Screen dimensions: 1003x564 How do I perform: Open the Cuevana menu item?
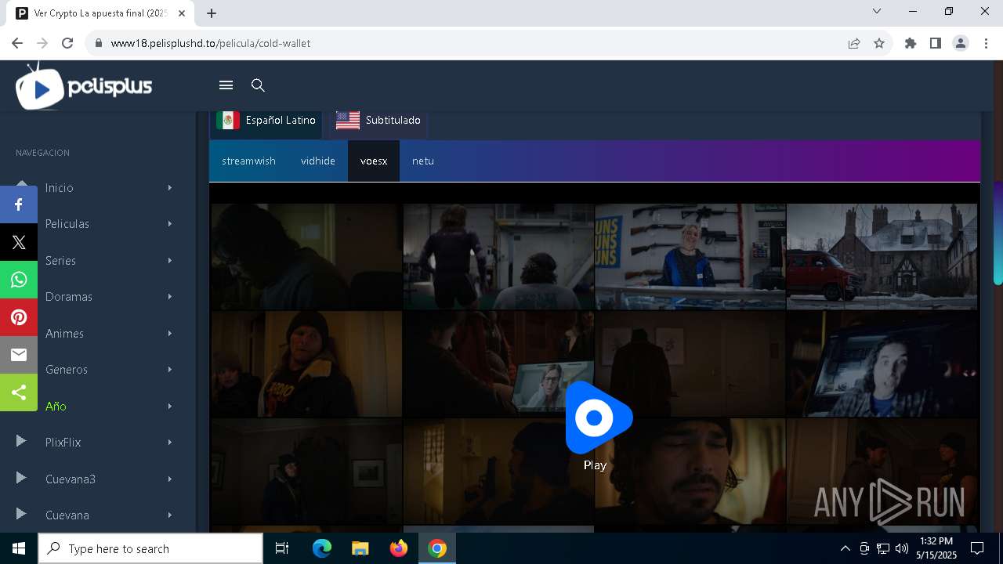(67, 515)
